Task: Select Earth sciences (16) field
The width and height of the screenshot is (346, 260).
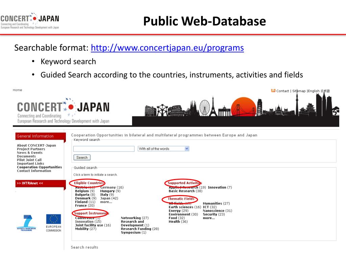Action: (x=185, y=207)
